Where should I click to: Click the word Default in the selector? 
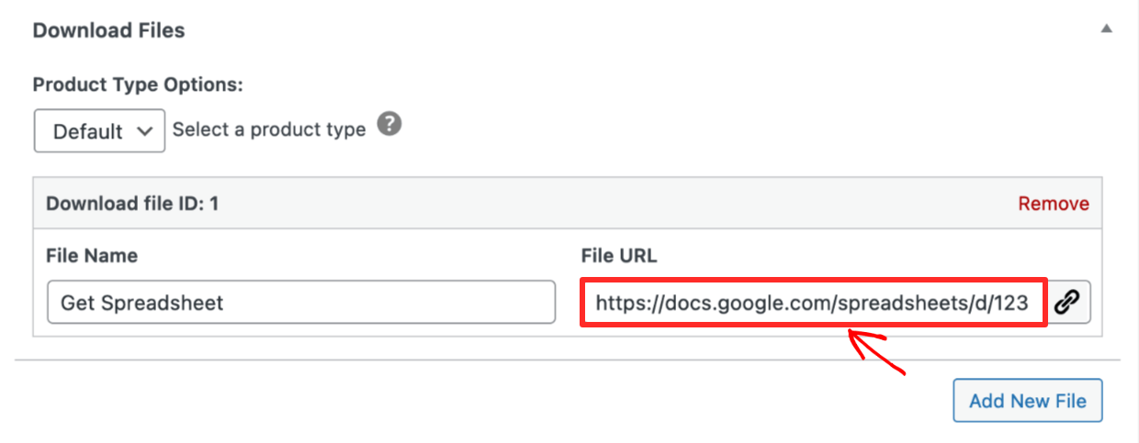tap(87, 131)
